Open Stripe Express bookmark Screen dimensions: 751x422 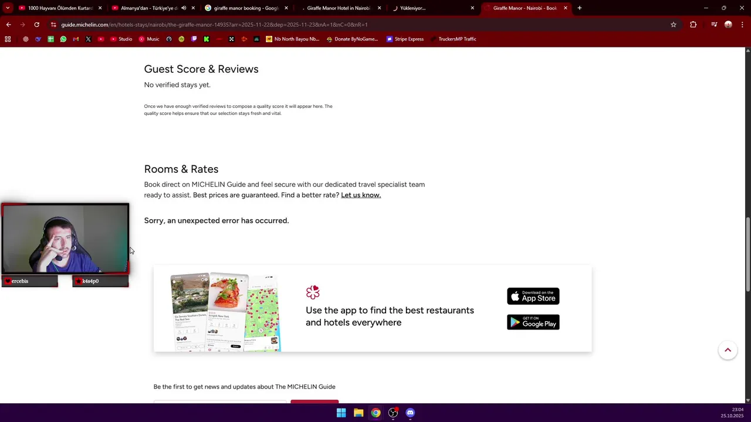point(405,39)
